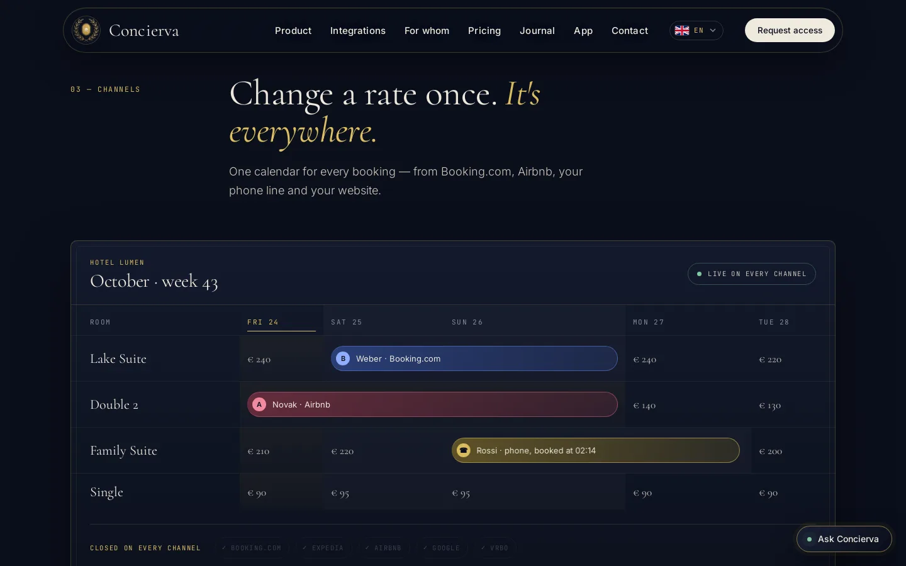This screenshot has height=566, width=906.
Task: Click the Booking.com channel chip
Action: pos(252,548)
